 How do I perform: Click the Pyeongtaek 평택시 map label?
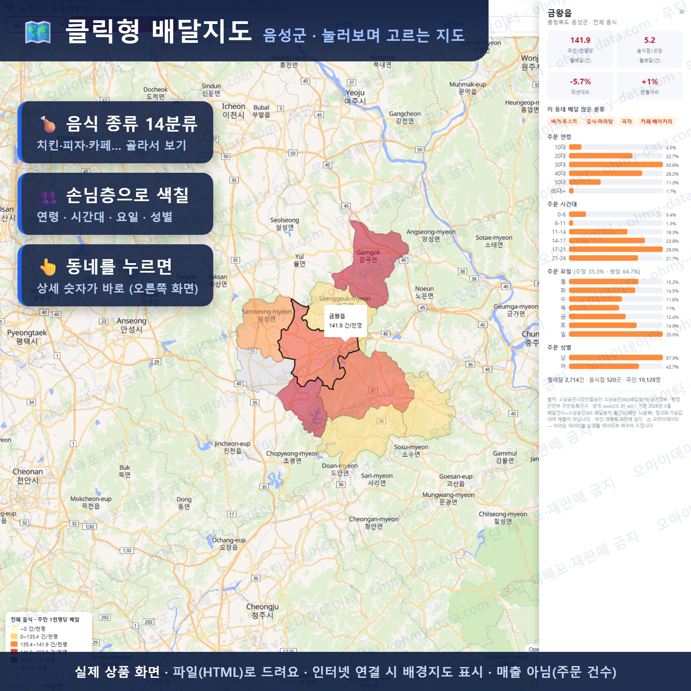click(x=27, y=337)
